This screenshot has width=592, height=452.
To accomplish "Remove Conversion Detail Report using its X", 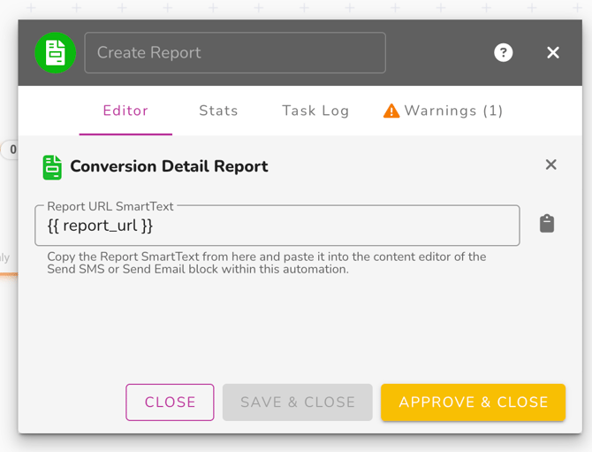I will click(551, 165).
